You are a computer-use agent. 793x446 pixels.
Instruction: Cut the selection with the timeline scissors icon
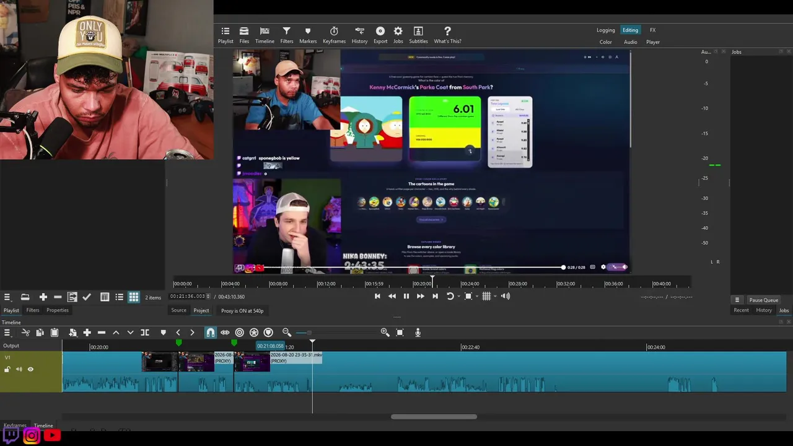(25, 333)
